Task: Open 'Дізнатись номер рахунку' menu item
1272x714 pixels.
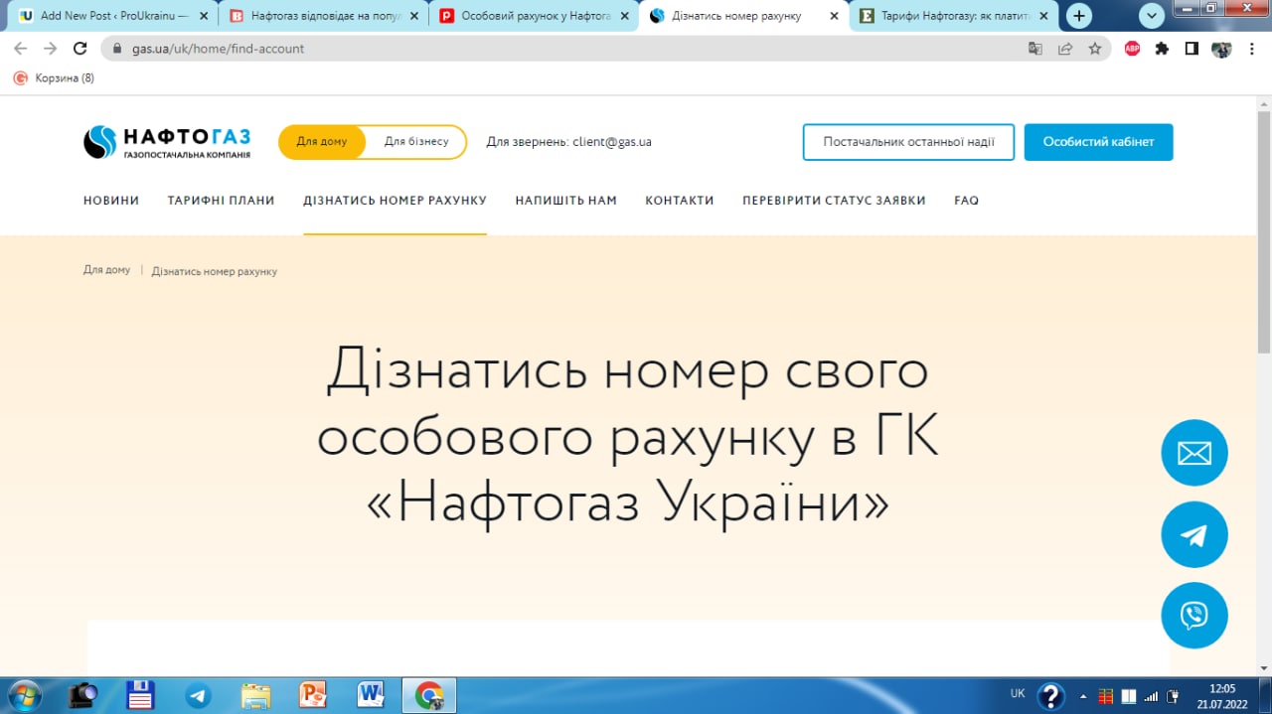Action: pyautogui.click(x=395, y=201)
